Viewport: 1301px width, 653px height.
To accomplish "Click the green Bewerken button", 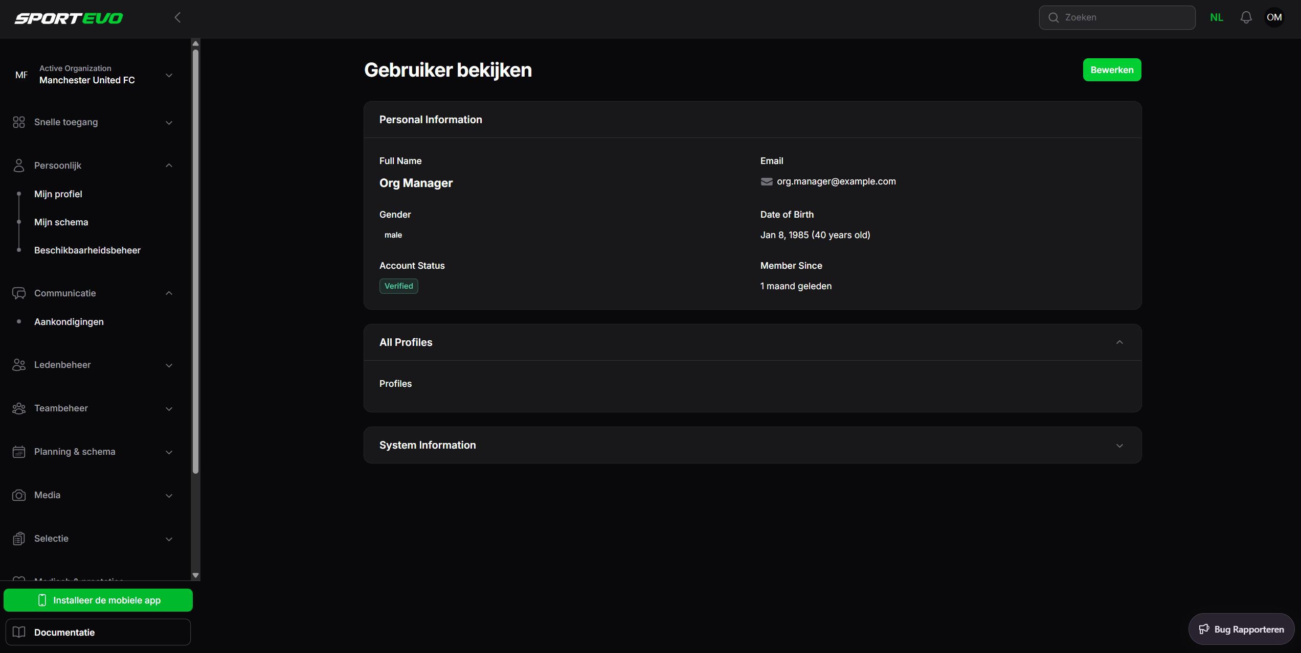I will [1112, 70].
